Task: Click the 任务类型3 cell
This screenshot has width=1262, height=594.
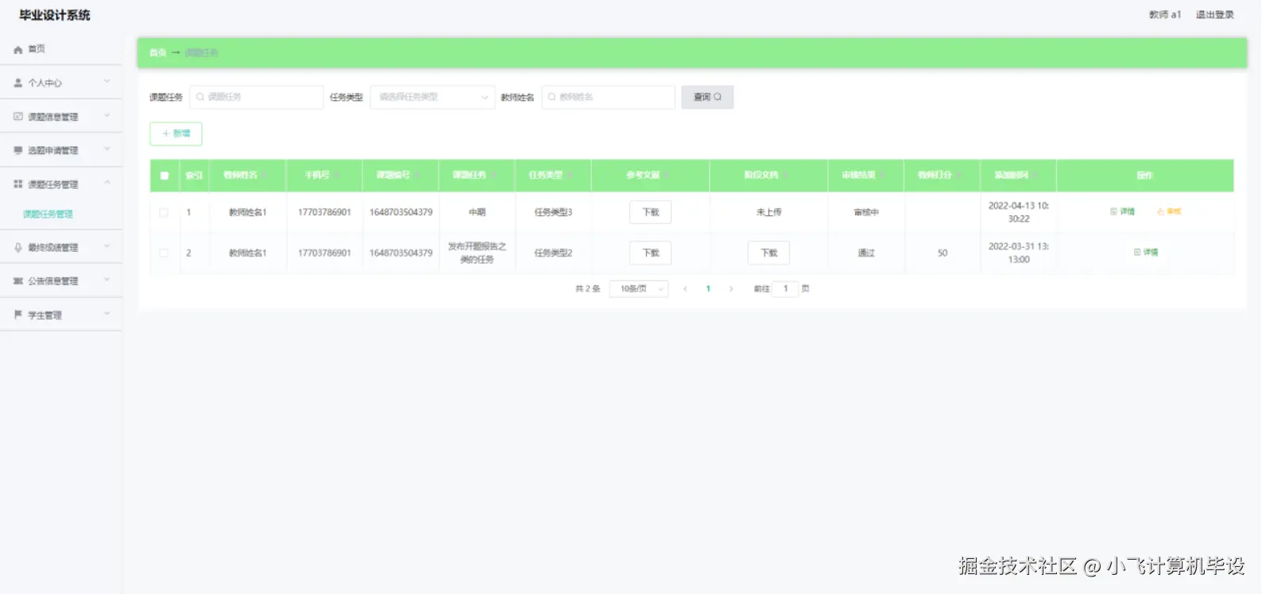Action: pyautogui.click(x=553, y=213)
